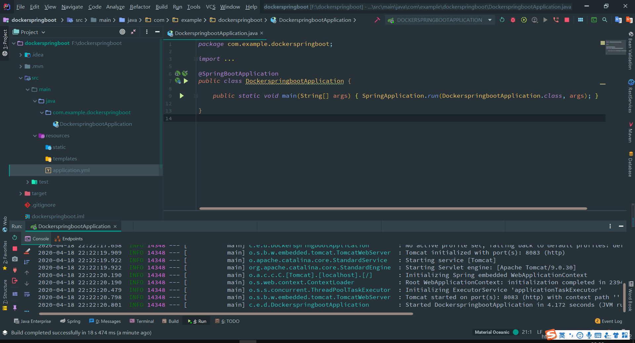Click the gray play icon in top toolbar
This screenshot has width=635, height=343.
545,20
